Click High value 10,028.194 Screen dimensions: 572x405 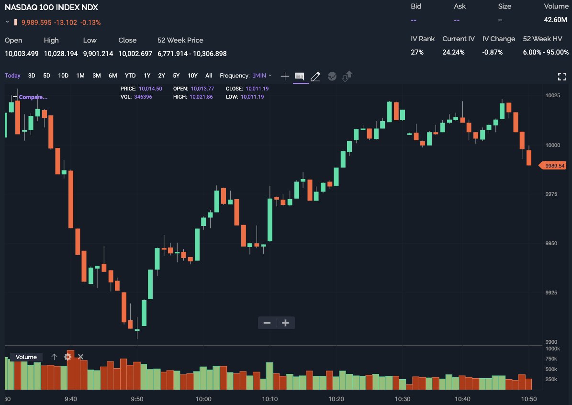(61, 54)
